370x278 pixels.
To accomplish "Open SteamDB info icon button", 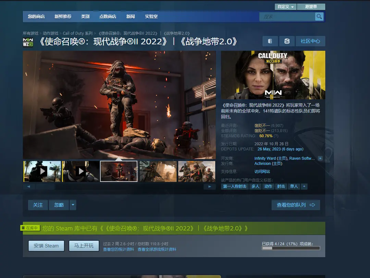I will click(270, 41).
